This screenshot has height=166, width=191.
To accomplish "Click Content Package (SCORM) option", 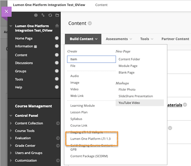I will (89, 156).
